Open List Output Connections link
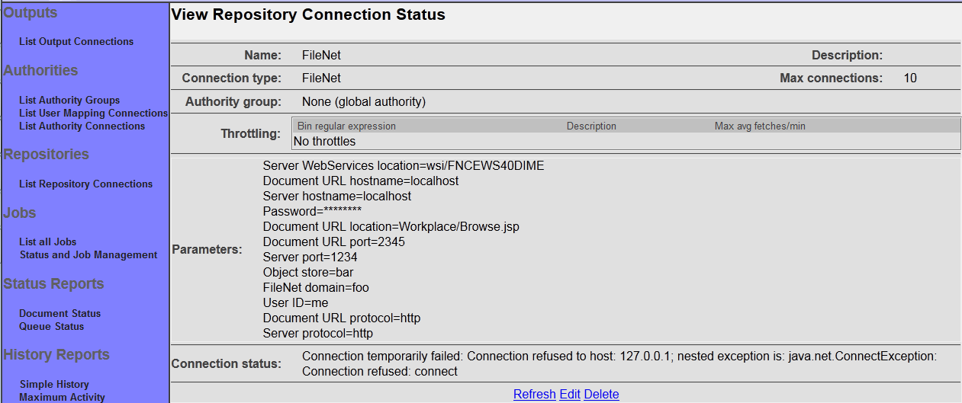962x403 pixels. point(76,42)
